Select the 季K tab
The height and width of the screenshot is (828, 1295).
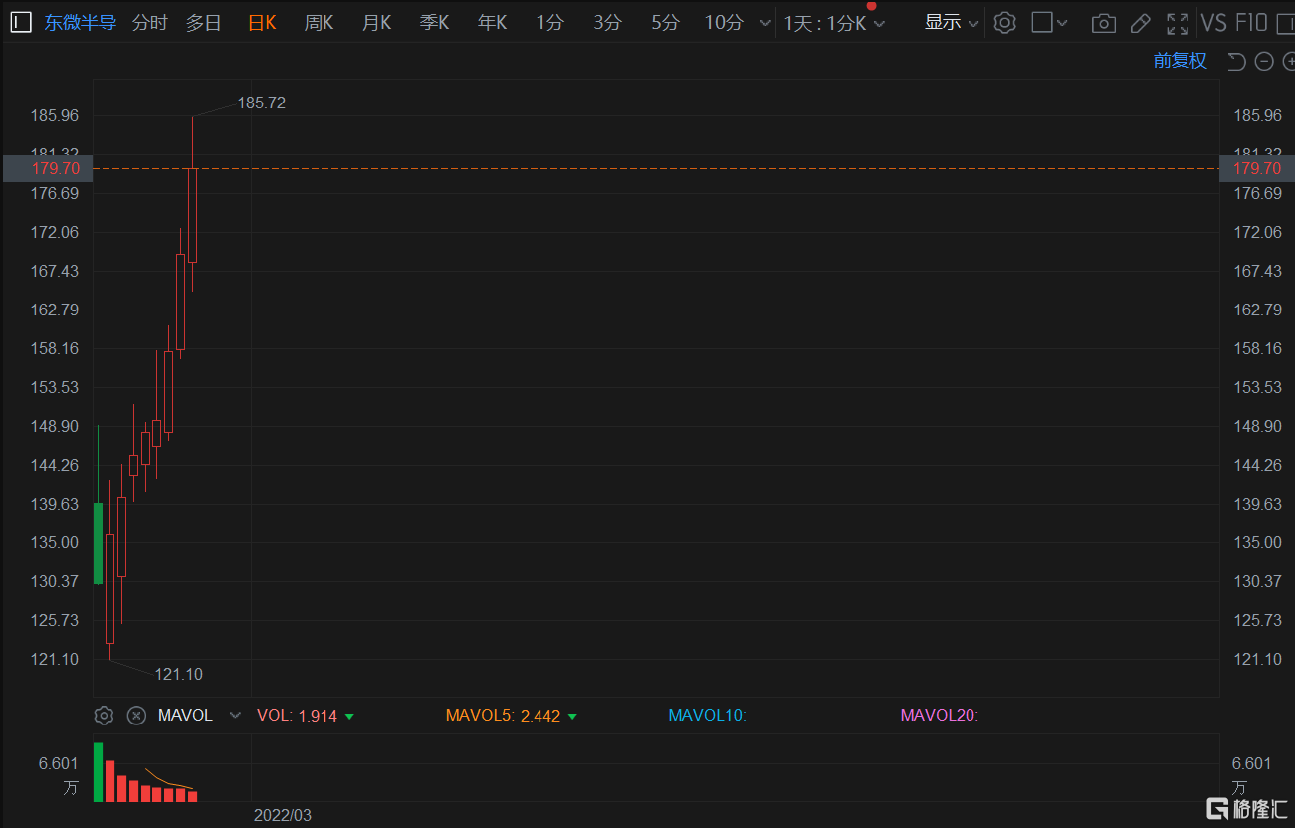click(x=435, y=22)
